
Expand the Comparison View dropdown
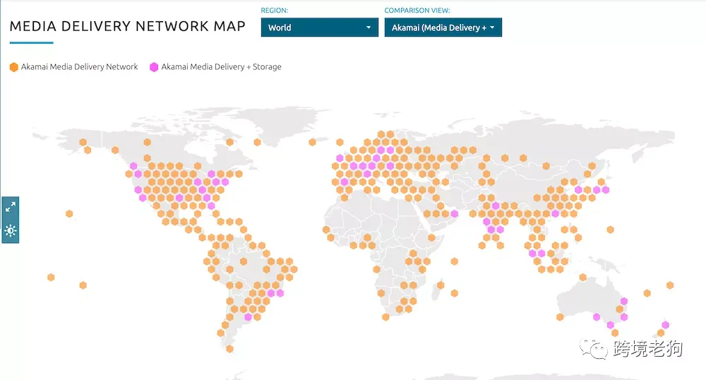(443, 28)
